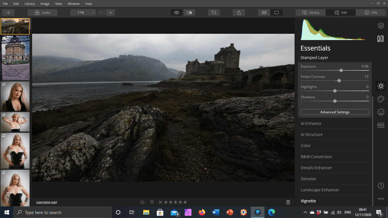View edit history using clock icon

[x=381, y=185]
